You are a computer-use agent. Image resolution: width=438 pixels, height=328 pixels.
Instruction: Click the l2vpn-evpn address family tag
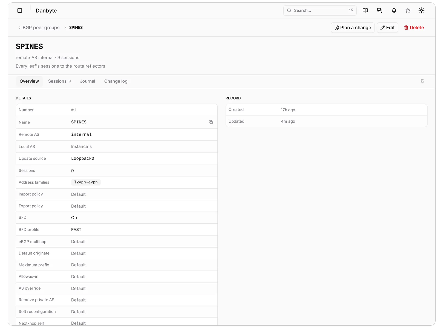tap(86, 182)
